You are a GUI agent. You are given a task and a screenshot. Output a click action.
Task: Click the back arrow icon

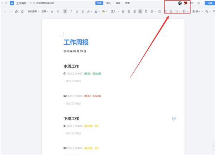click(x=2, y=3)
